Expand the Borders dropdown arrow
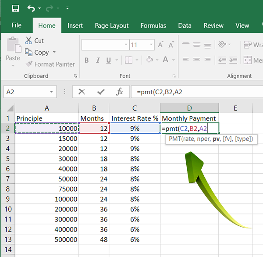Image resolution: width=263 pixels, height=257 pixels. (x=137, y=60)
